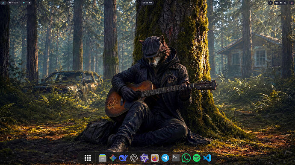Expand the tray with left chevron arrow
The height and width of the screenshot is (165, 295).
270,3
